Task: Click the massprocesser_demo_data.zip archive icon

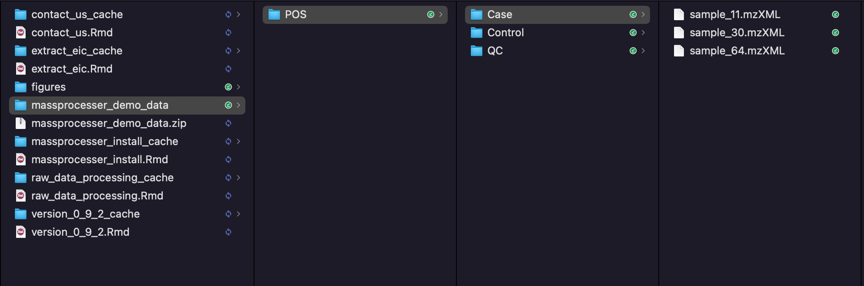Action: tap(21, 123)
